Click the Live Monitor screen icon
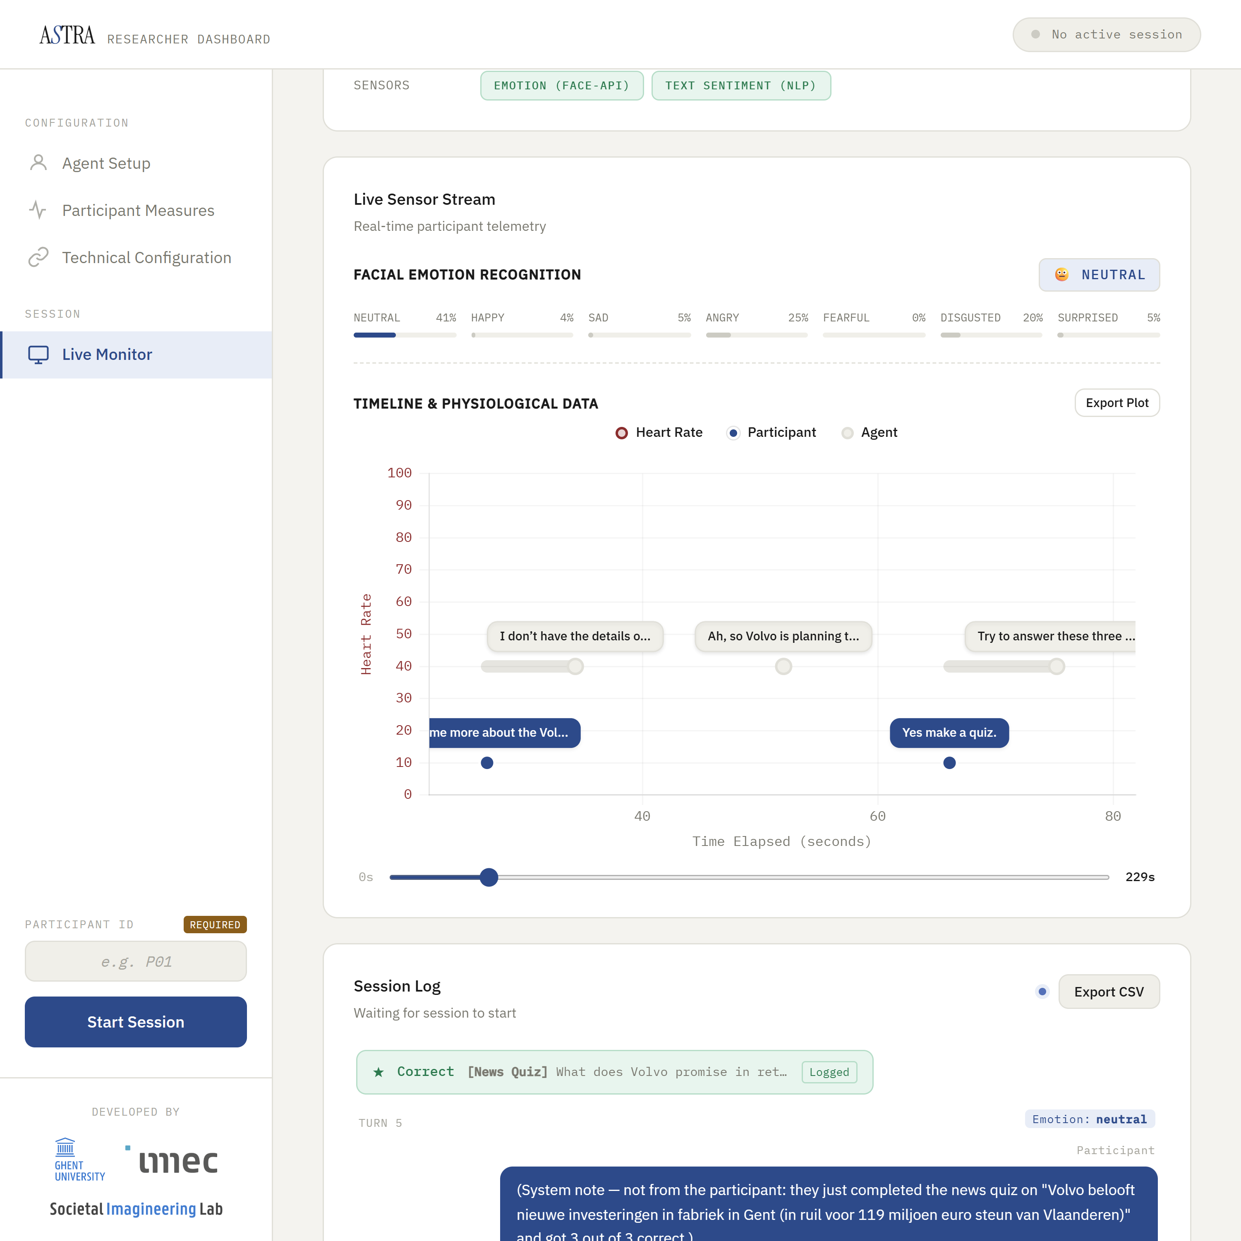1241x1241 pixels. (x=38, y=355)
